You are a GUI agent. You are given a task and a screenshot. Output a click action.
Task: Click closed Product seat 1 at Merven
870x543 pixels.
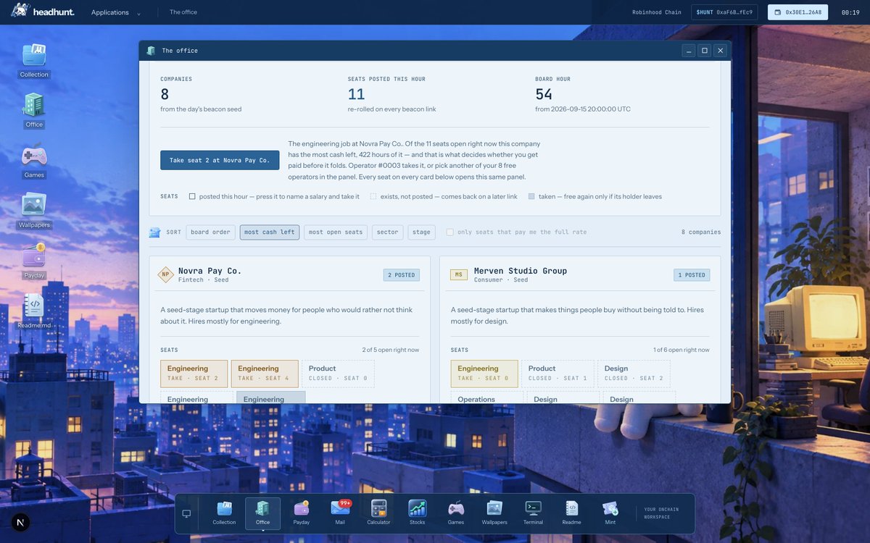point(558,374)
